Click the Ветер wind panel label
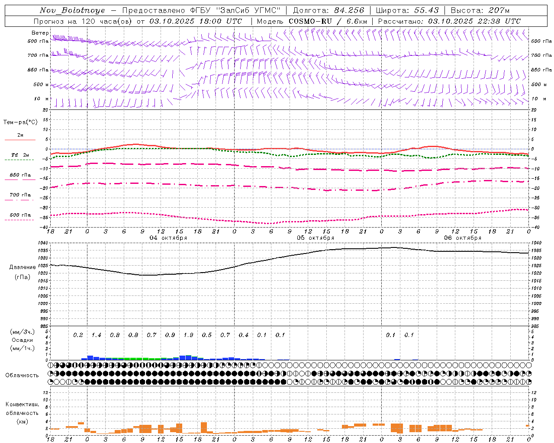This screenshot has height=443, width=554. pos(40,33)
